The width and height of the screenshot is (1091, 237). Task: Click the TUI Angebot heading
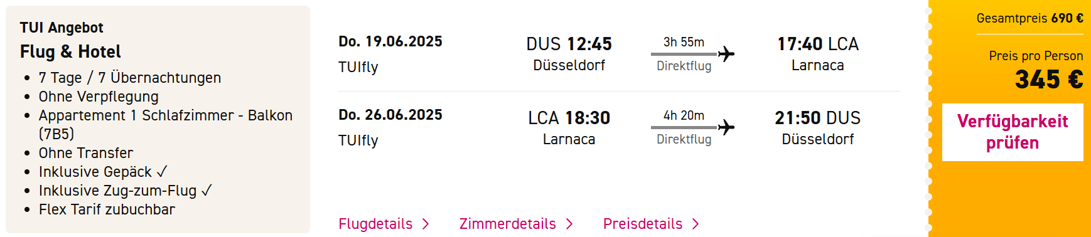62,28
